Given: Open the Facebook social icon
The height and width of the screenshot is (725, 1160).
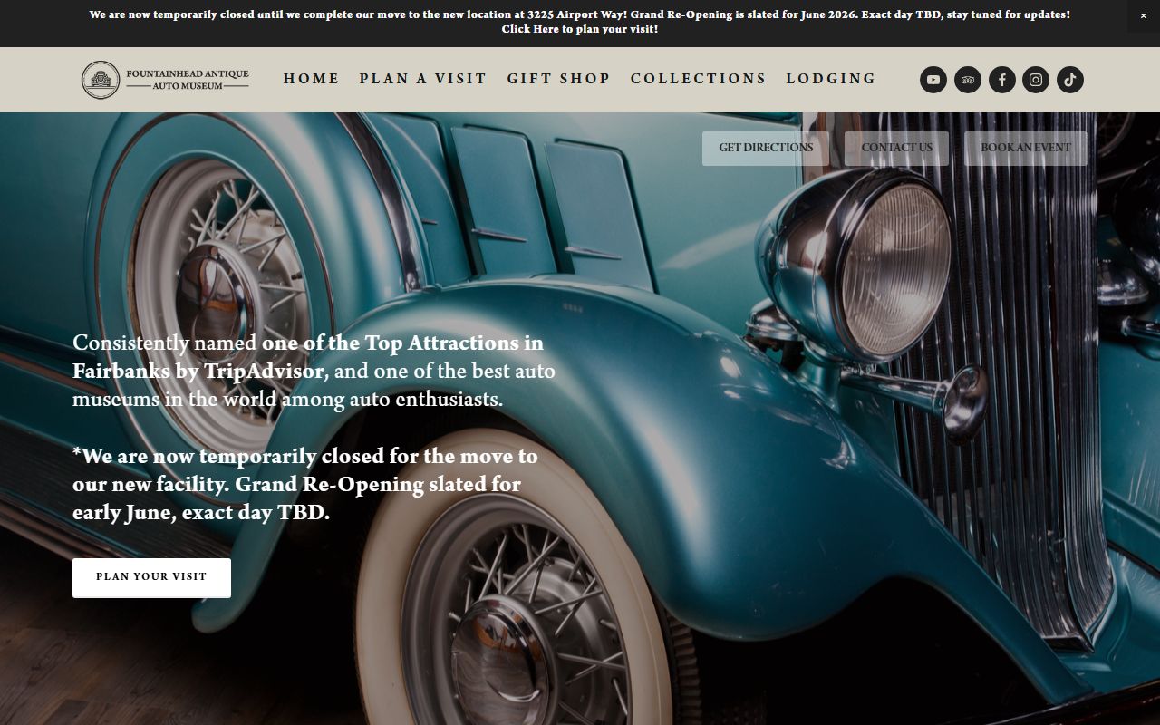Looking at the screenshot, I should pyautogui.click(x=1001, y=80).
